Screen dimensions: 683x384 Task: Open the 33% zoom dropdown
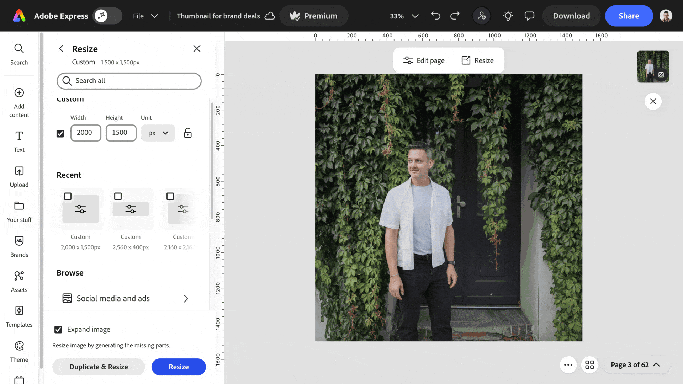404,16
